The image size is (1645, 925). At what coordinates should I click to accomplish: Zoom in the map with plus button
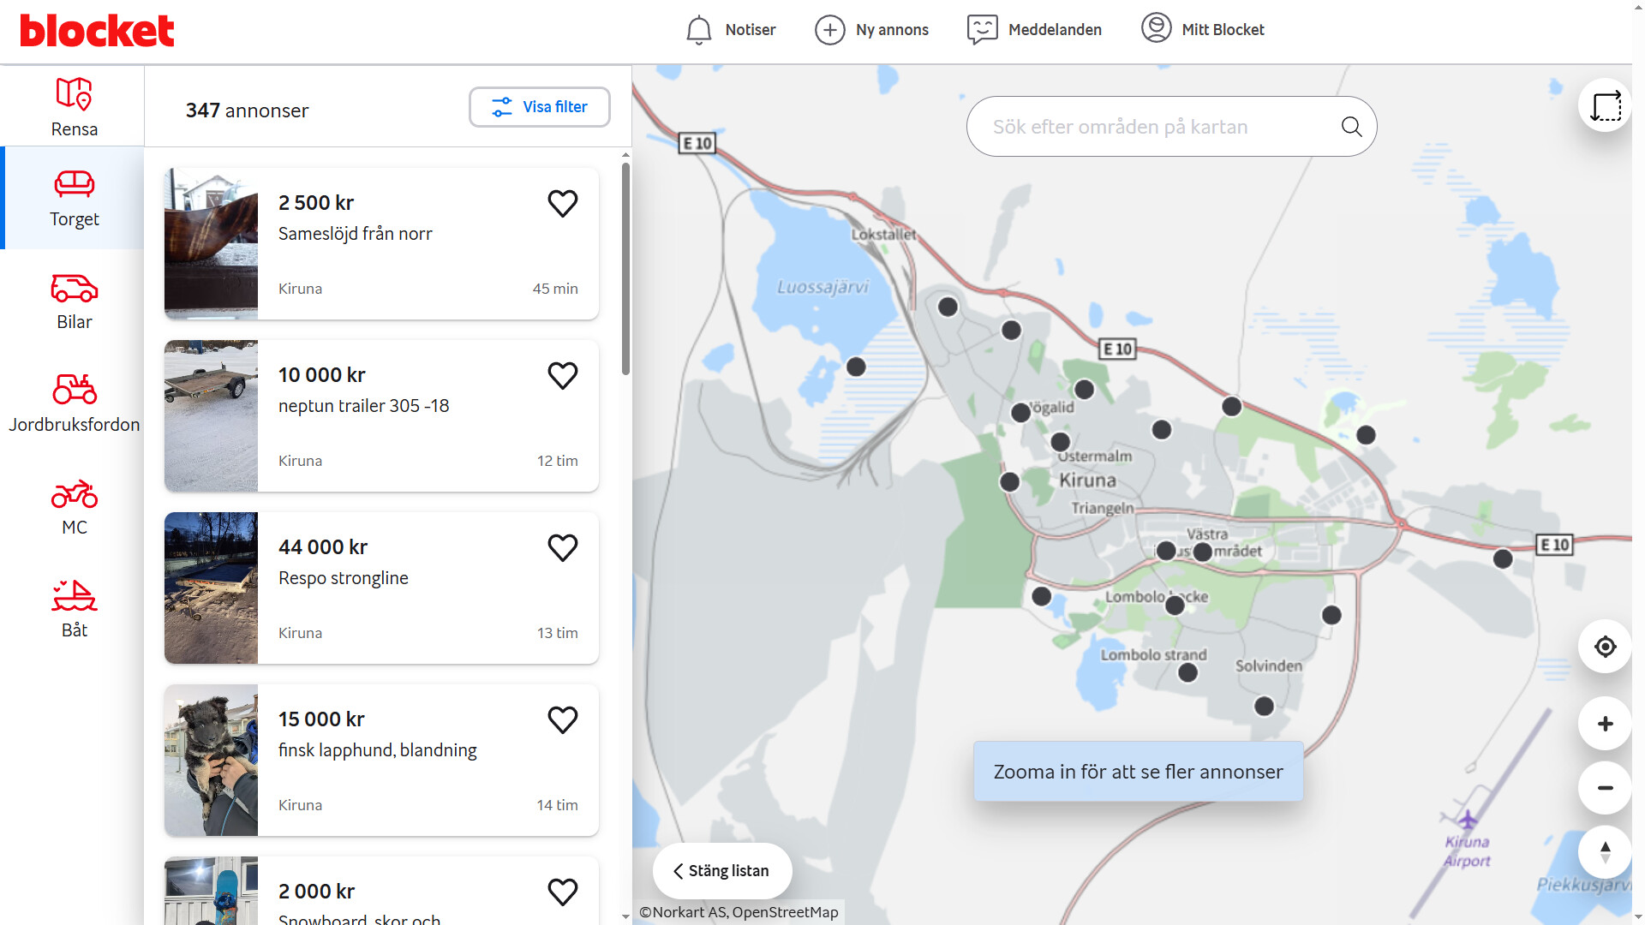click(x=1605, y=724)
